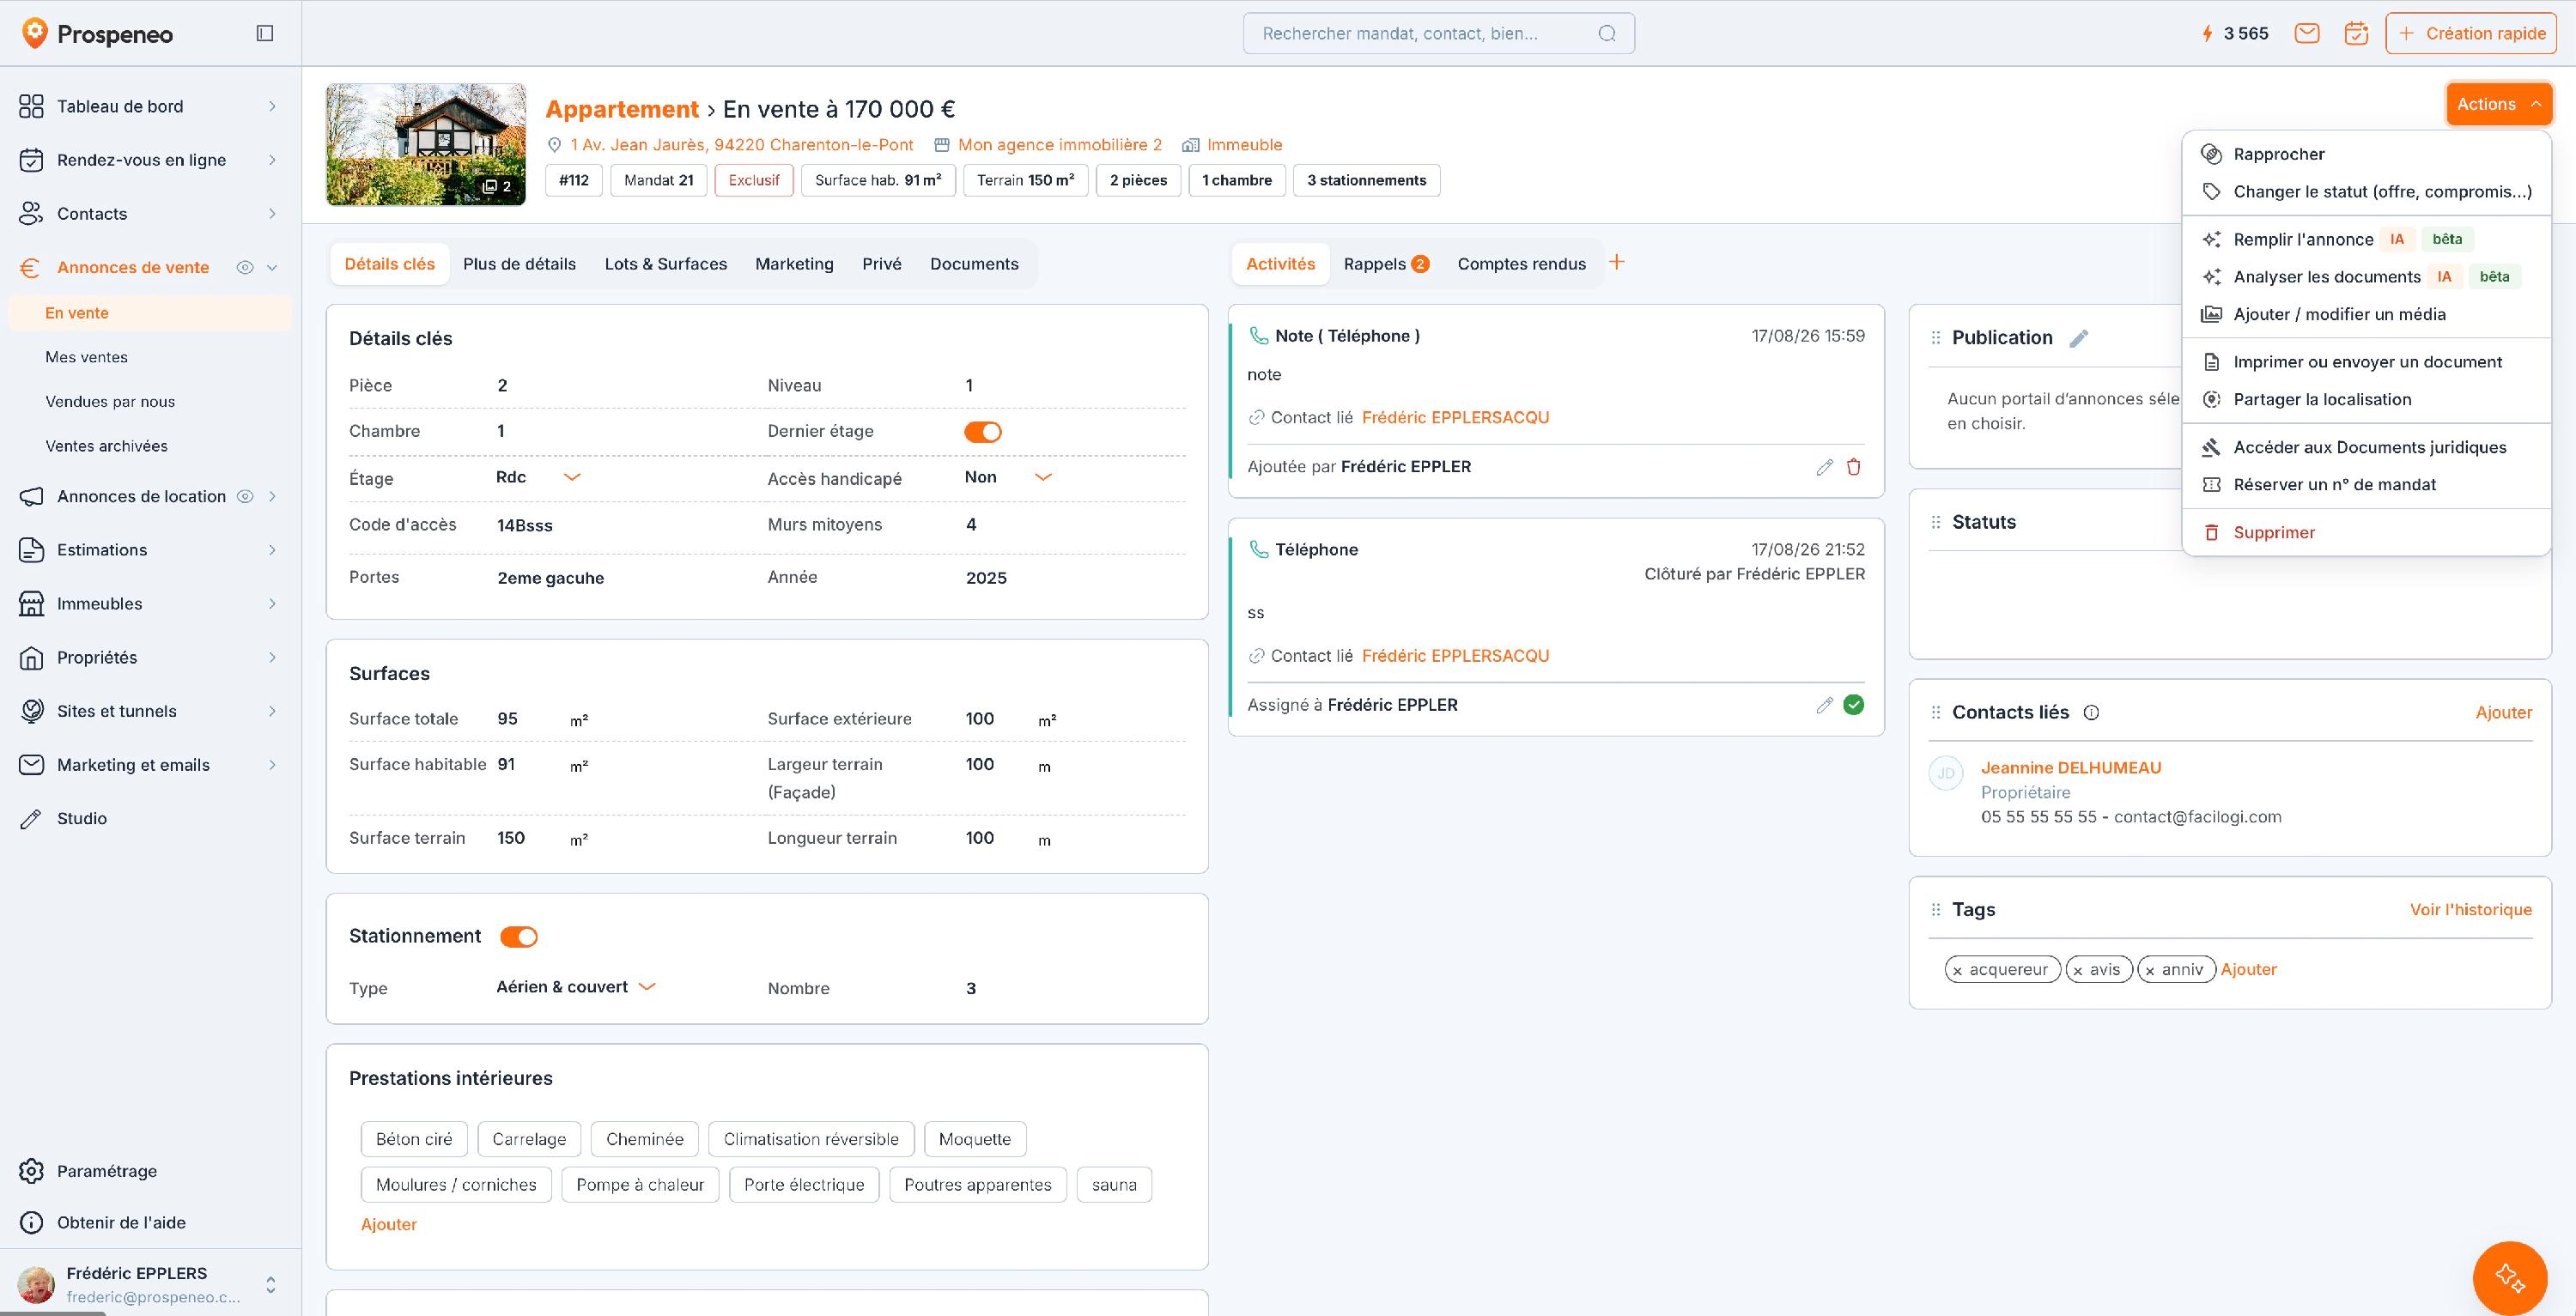Toggle visibility eye for Annonces de vente
This screenshot has width=2576, height=1316.
[x=245, y=267]
